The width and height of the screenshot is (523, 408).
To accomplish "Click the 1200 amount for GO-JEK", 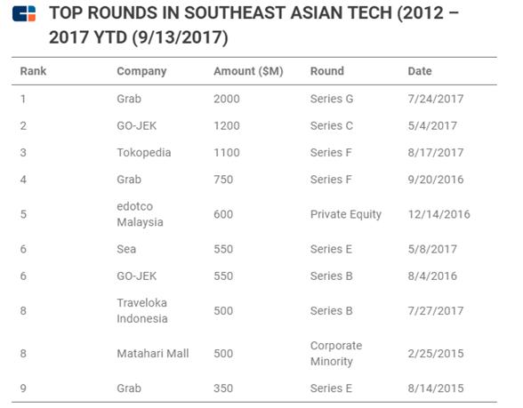I will pyautogui.click(x=227, y=126).
